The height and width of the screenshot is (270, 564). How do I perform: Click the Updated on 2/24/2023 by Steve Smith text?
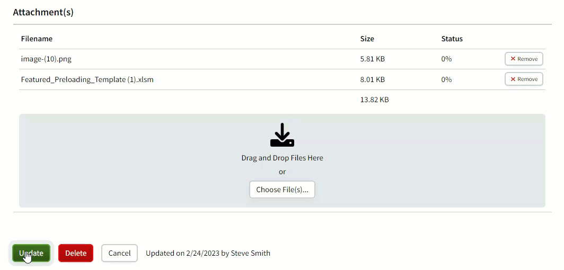pos(208,253)
